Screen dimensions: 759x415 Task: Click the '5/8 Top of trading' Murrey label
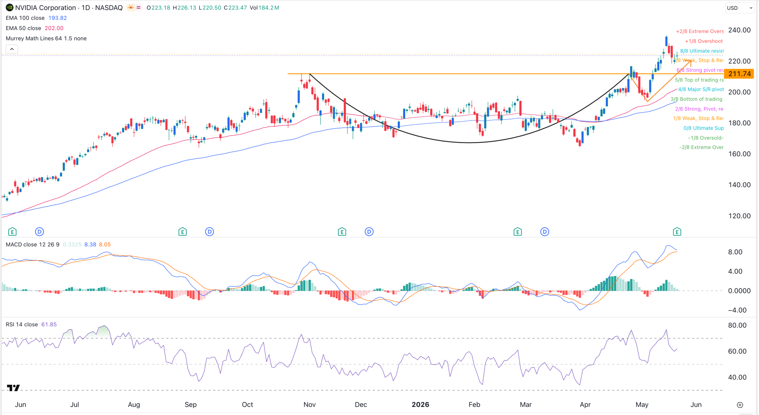pos(699,80)
